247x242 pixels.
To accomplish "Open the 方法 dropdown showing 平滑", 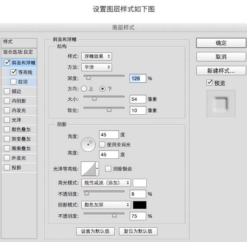I will [x=96, y=67].
